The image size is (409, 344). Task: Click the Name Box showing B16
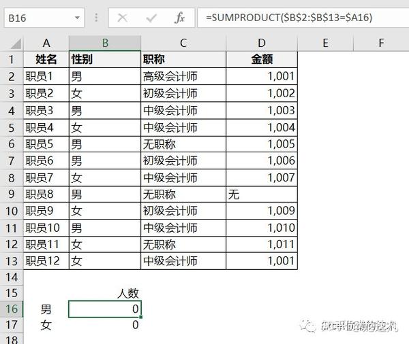44,18
